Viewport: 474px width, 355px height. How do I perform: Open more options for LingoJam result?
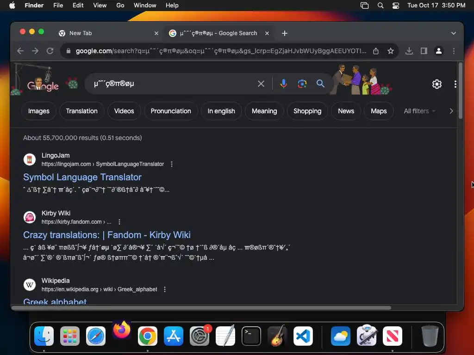[172, 164]
